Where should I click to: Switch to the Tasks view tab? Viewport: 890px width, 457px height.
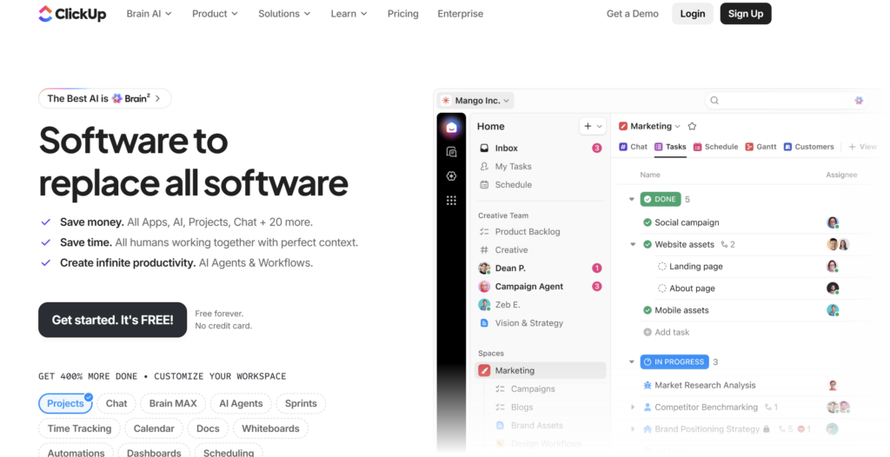pyautogui.click(x=670, y=147)
